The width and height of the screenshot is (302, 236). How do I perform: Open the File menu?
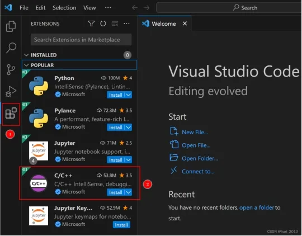(x=24, y=8)
